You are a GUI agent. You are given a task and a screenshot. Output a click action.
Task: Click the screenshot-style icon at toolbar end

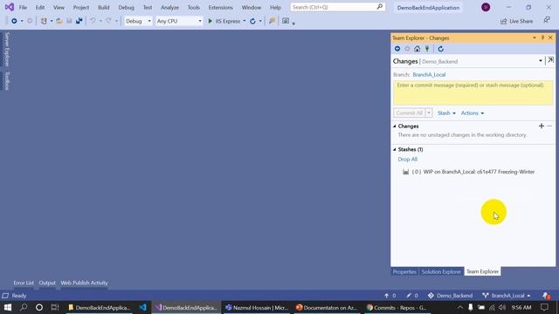pos(286,21)
